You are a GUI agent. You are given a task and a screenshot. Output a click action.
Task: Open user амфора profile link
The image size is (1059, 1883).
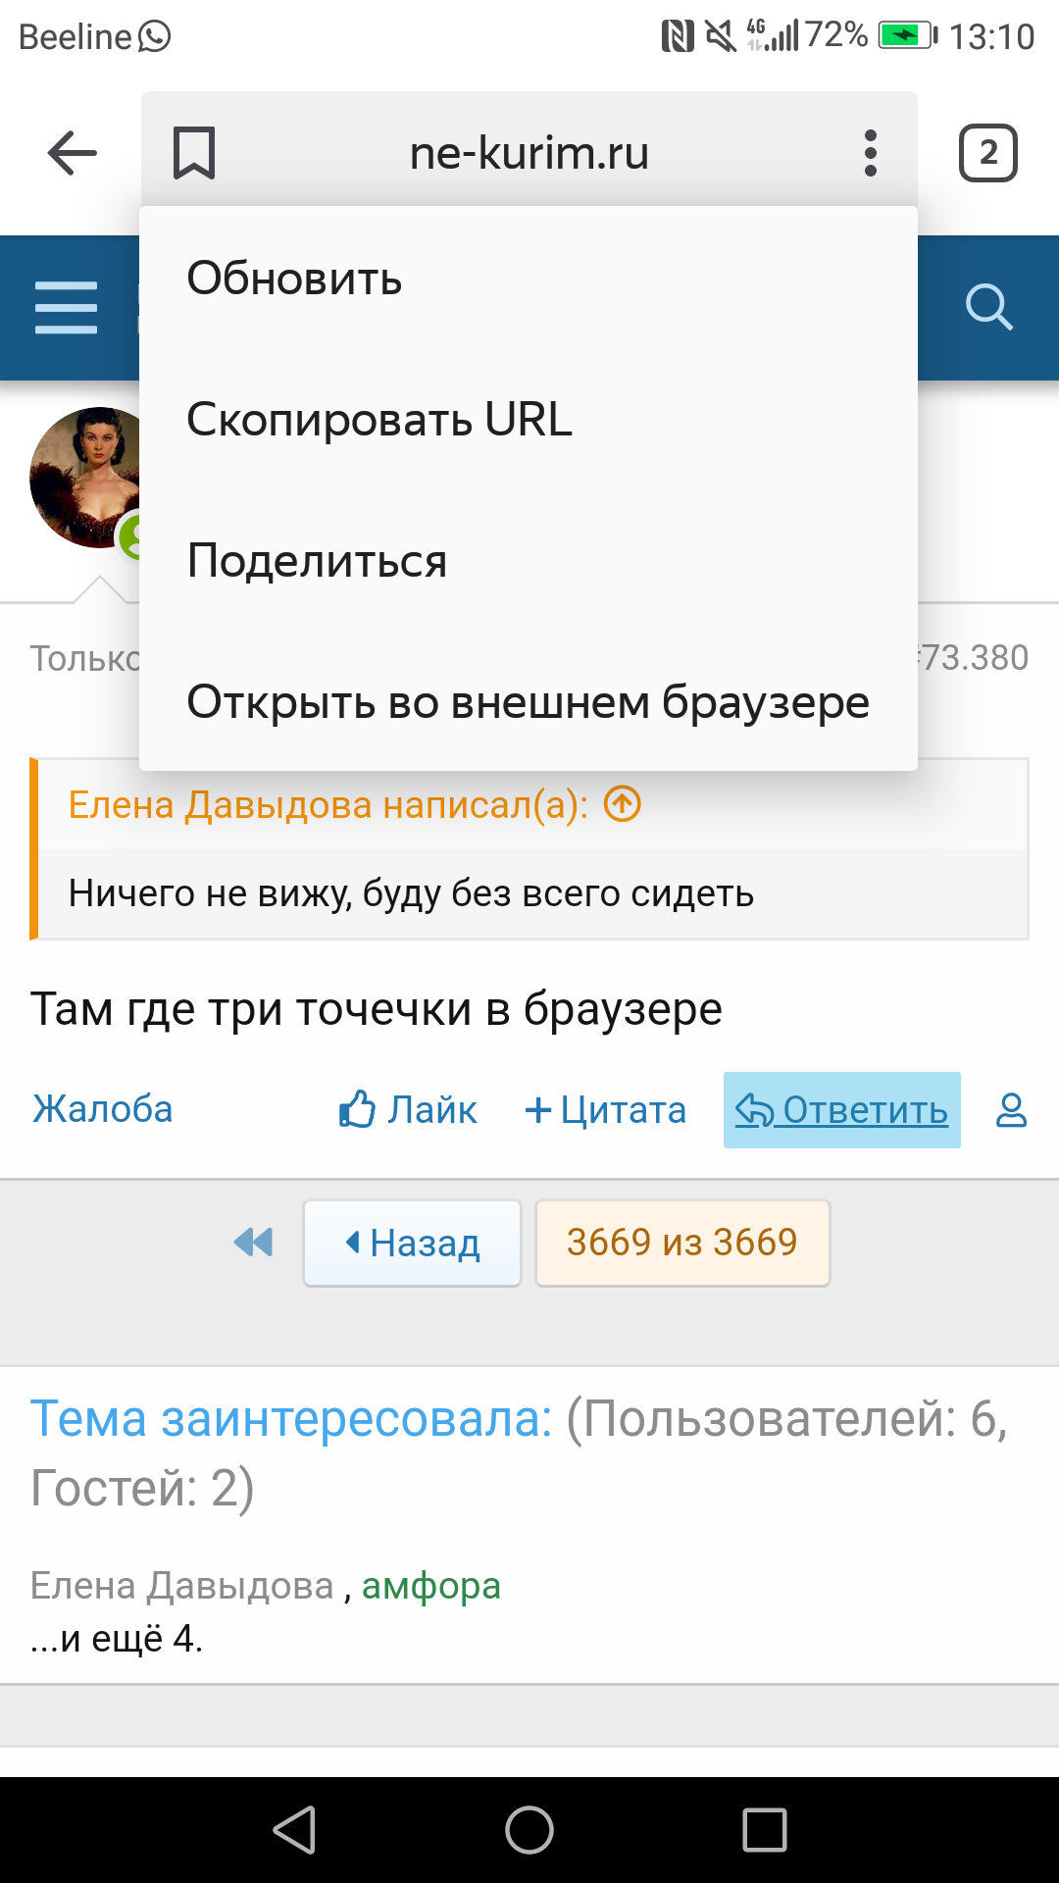point(431,1585)
